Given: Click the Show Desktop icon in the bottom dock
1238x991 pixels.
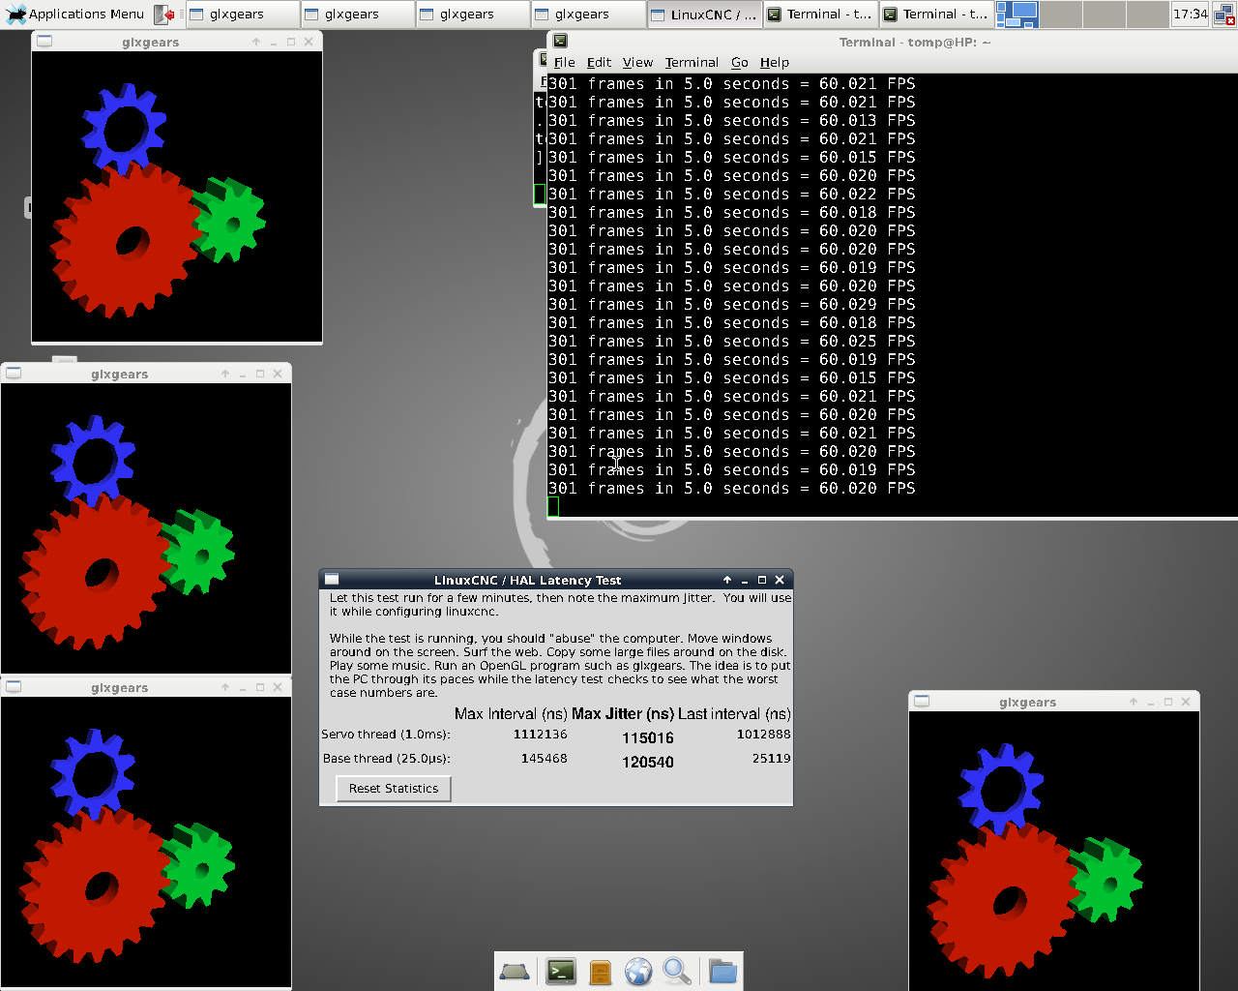Looking at the screenshot, I should pos(515,971).
